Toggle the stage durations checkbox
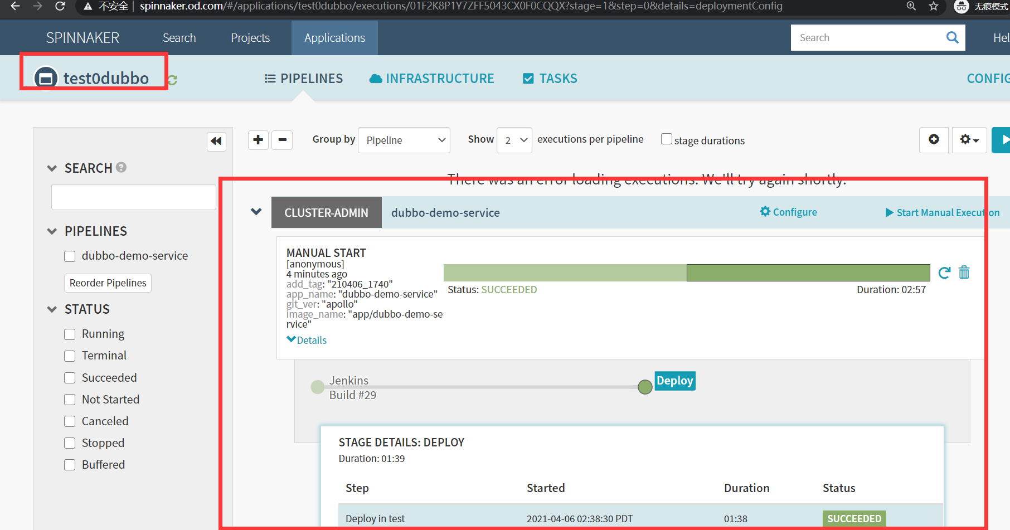 click(666, 139)
